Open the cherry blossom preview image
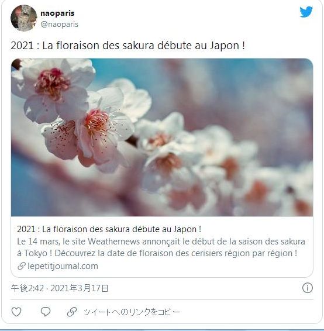This screenshot has width=324, height=331. (162, 137)
